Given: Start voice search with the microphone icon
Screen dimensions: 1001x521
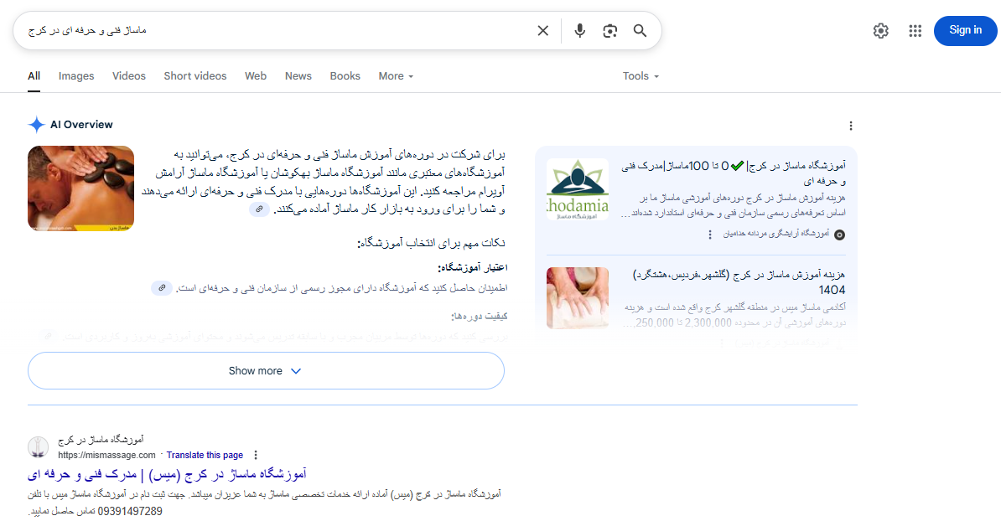Looking at the screenshot, I should pyautogui.click(x=579, y=31).
